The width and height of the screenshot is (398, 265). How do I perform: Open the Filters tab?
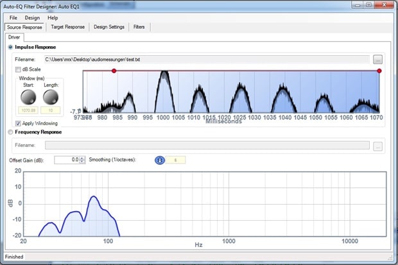[139, 27]
